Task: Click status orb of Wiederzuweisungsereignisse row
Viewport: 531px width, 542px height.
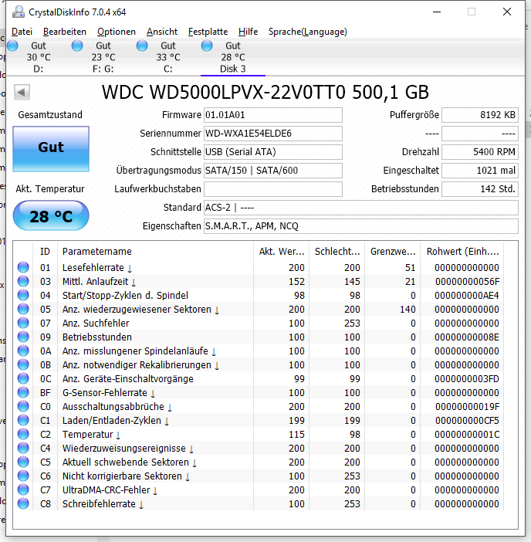Action: pyautogui.click(x=23, y=448)
